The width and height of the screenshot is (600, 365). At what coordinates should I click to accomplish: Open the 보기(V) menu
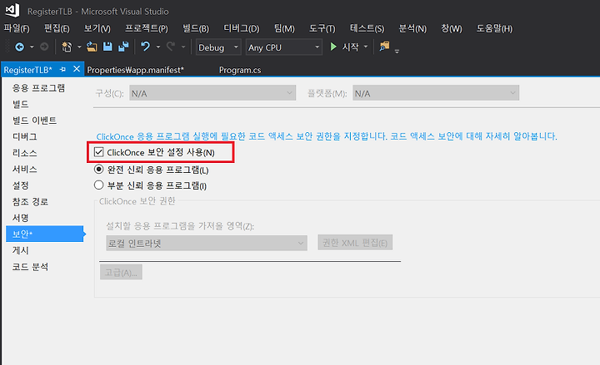97,28
